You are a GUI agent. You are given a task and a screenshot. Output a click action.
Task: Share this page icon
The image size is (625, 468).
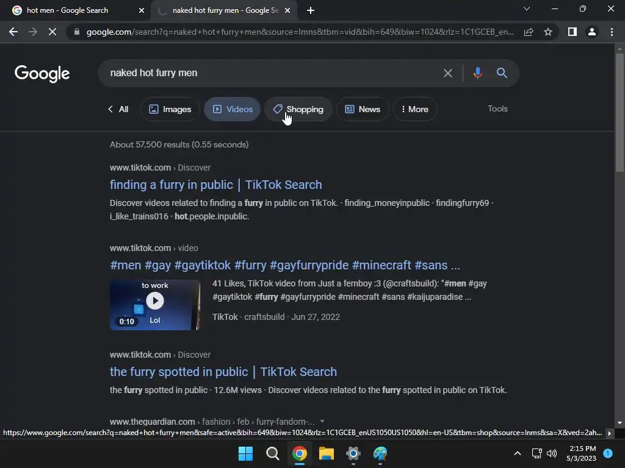[x=529, y=32]
